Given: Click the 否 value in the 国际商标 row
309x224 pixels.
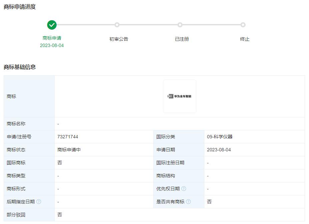Looking at the screenshot, I should click(60, 163).
